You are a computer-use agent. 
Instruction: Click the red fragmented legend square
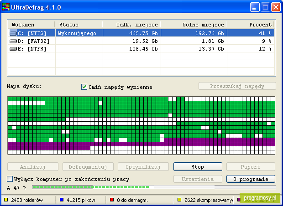pyautogui.click(x=112, y=200)
